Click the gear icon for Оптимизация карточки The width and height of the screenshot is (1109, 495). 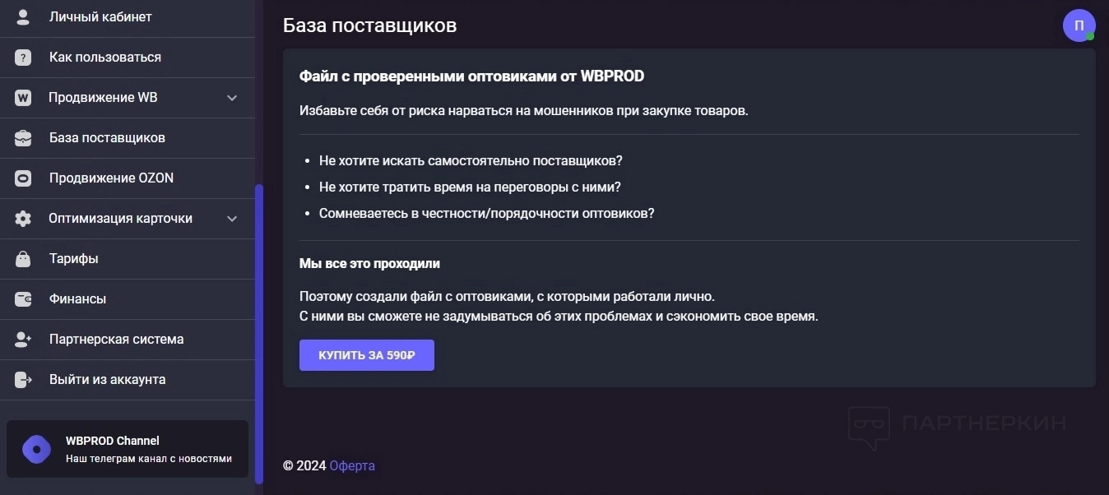[23, 219]
